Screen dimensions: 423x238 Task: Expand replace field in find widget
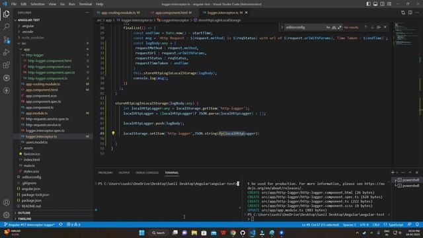point(282,27)
